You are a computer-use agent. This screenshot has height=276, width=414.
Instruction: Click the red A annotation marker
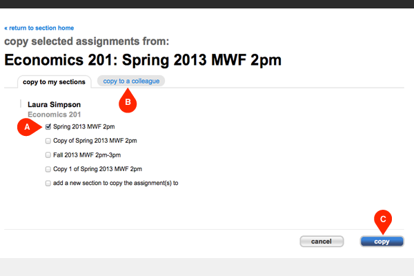tap(27, 128)
